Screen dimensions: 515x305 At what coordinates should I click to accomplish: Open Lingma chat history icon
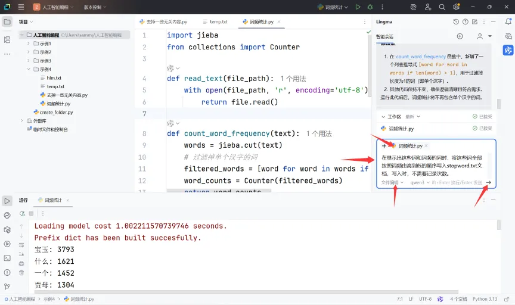(456, 21)
